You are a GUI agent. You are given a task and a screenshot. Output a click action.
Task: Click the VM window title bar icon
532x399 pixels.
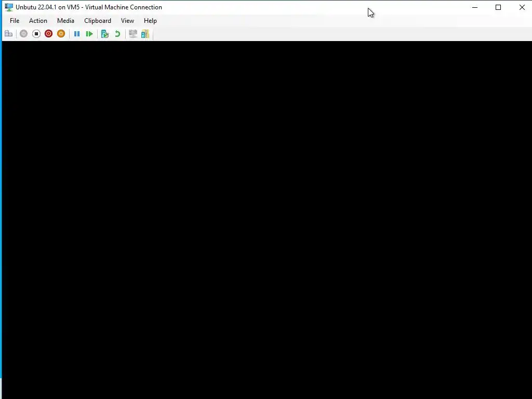tap(9, 7)
